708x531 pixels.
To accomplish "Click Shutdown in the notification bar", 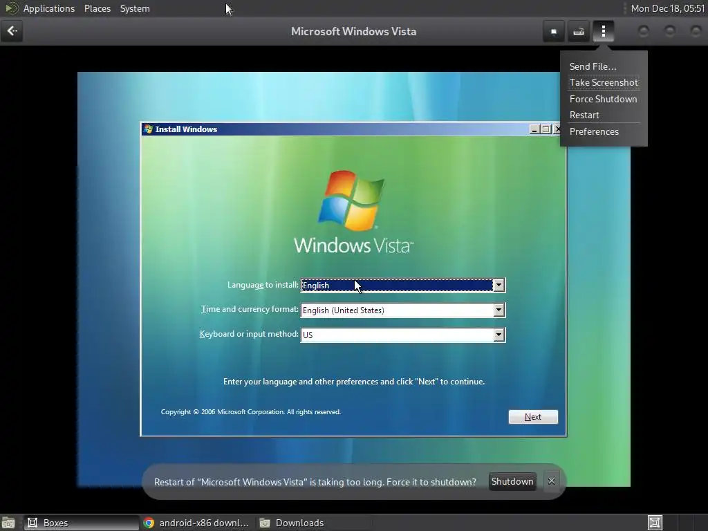I will [x=512, y=482].
